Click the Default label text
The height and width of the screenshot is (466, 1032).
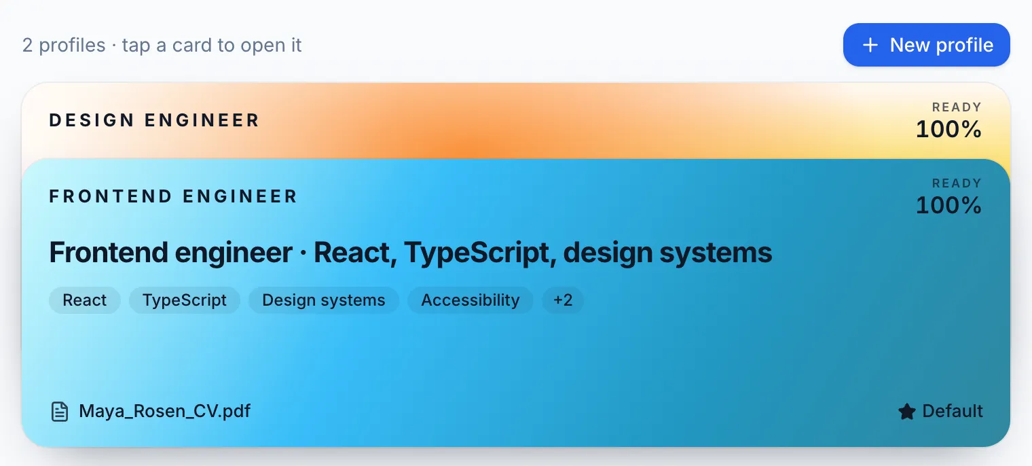(x=953, y=411)
